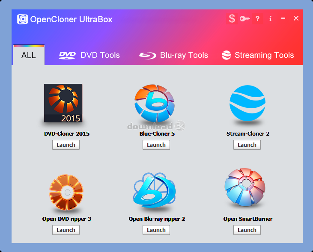313x252 pixels.
Task: Click the DVD-Cloner 2015 label text
Action: 67,133
